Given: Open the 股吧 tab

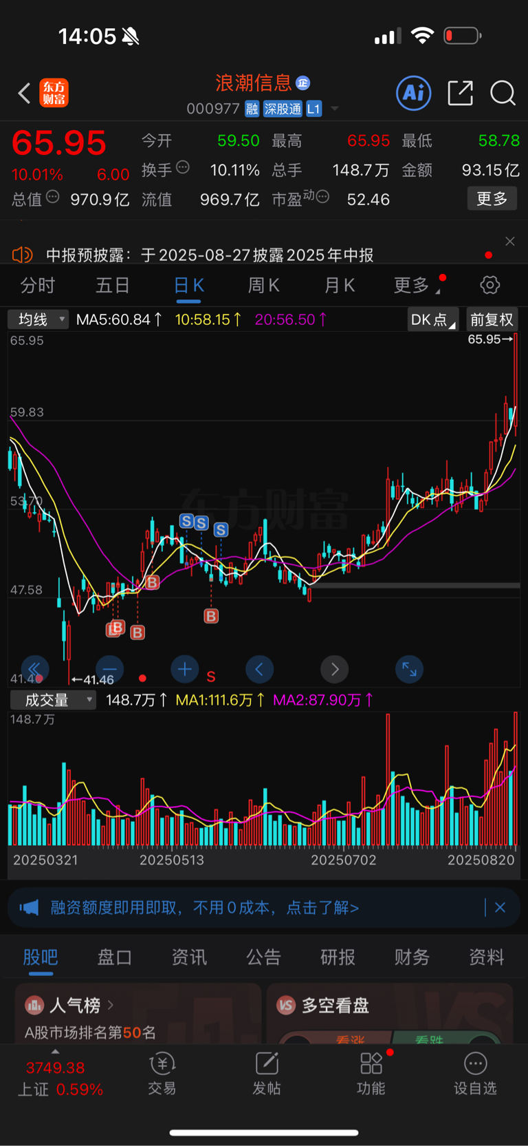Looking at the screenshot, I should pyautogui.click(x=41, y=957).
